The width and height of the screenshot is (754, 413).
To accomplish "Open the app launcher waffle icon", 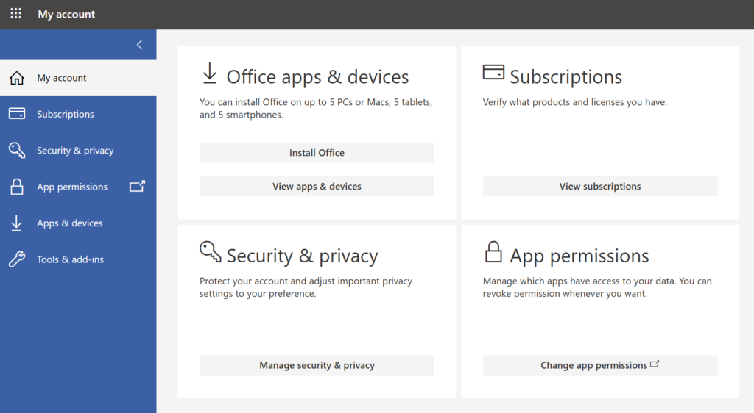I will point(16,13).
